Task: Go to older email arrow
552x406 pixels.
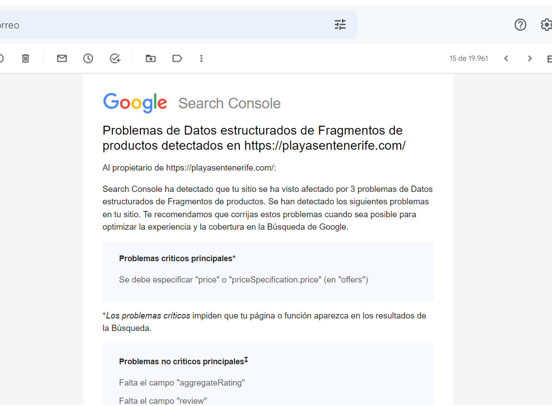Action: tap(529, 58)
